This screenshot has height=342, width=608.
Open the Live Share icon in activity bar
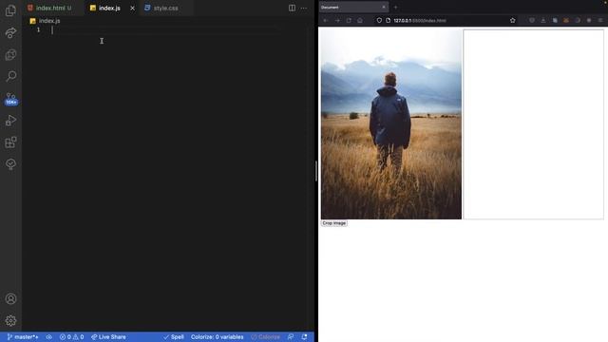click(x=10, y=33)
